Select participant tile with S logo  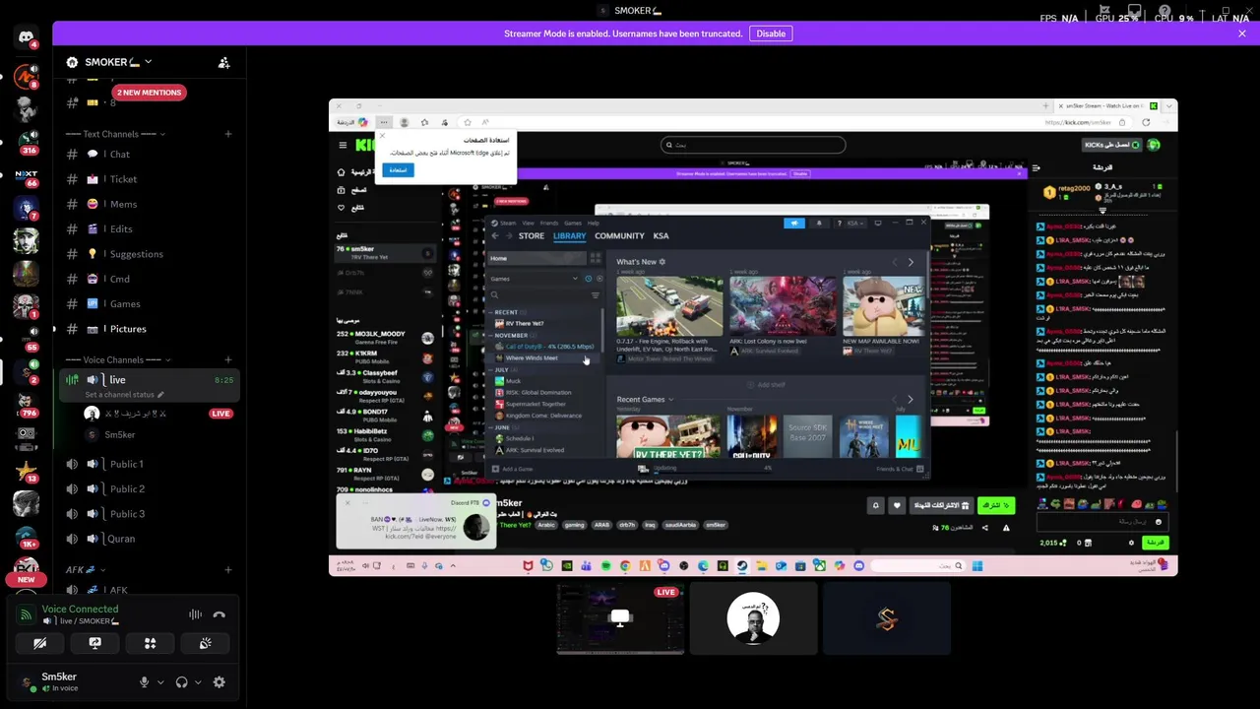(x=887, y=618)
